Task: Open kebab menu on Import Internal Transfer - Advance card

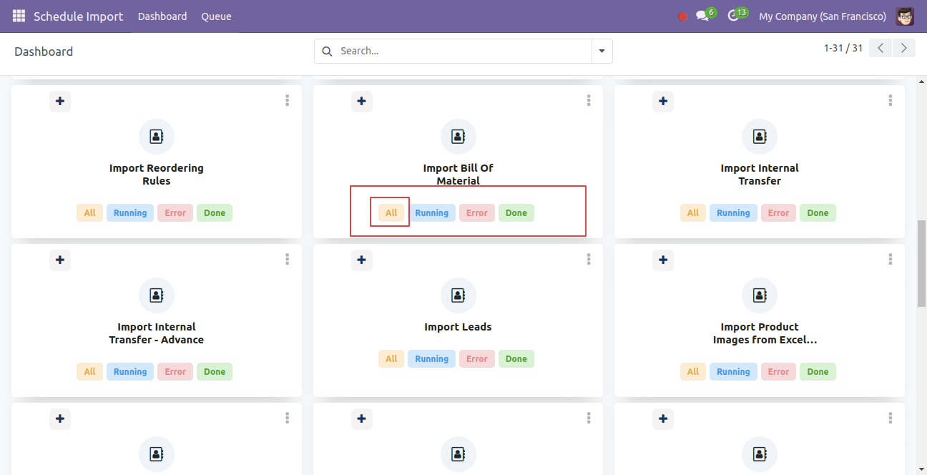Action: 287,259
